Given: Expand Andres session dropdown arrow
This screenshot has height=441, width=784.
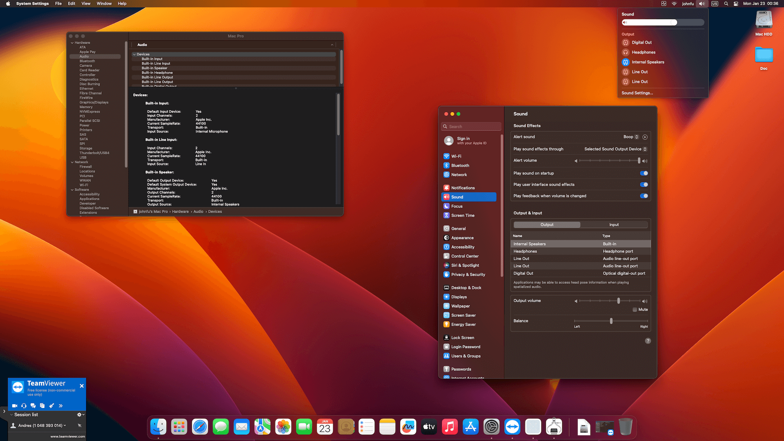Looking at the screenshot, I should pos(65,425).
